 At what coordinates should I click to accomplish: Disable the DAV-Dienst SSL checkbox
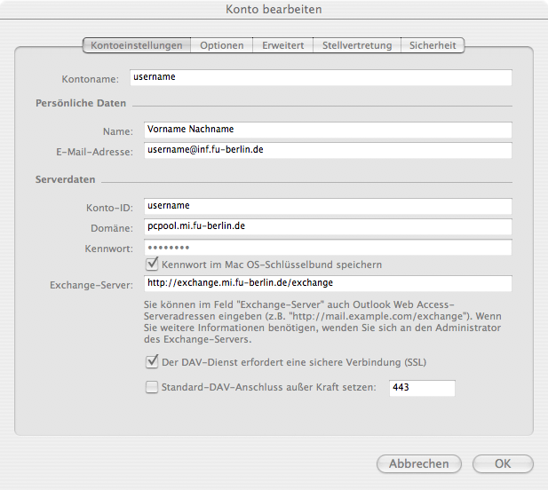pos(152,362)
